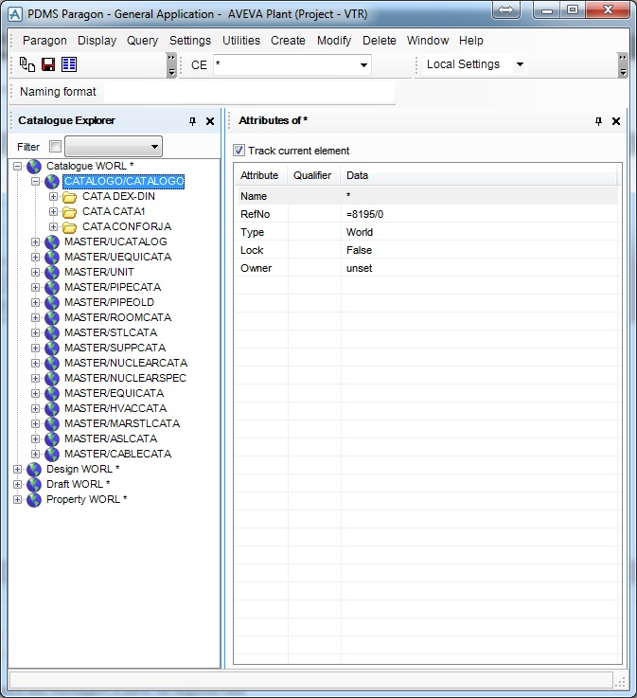Click the PDMS application icon in title bar
Image resolution: width=637 pixels, height=698 pixels.
point(15,14)
